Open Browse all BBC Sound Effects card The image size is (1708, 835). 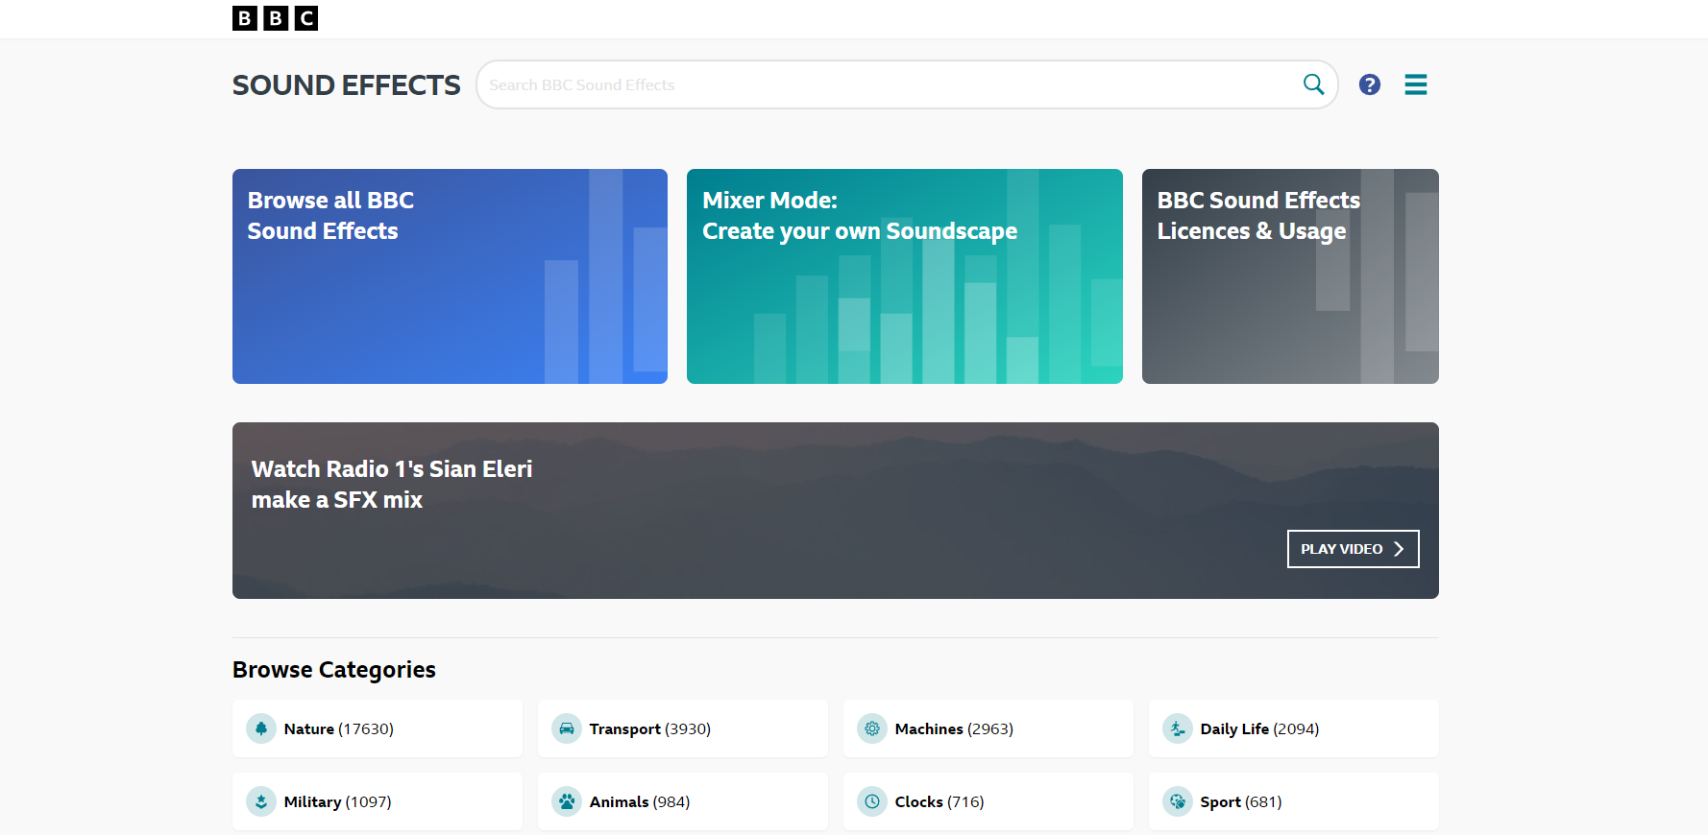tap(450, 276)
